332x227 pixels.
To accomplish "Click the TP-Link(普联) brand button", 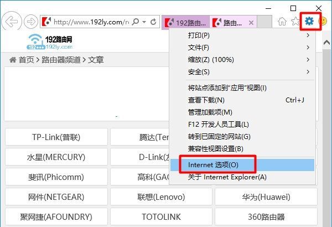I will coord(56,137).
